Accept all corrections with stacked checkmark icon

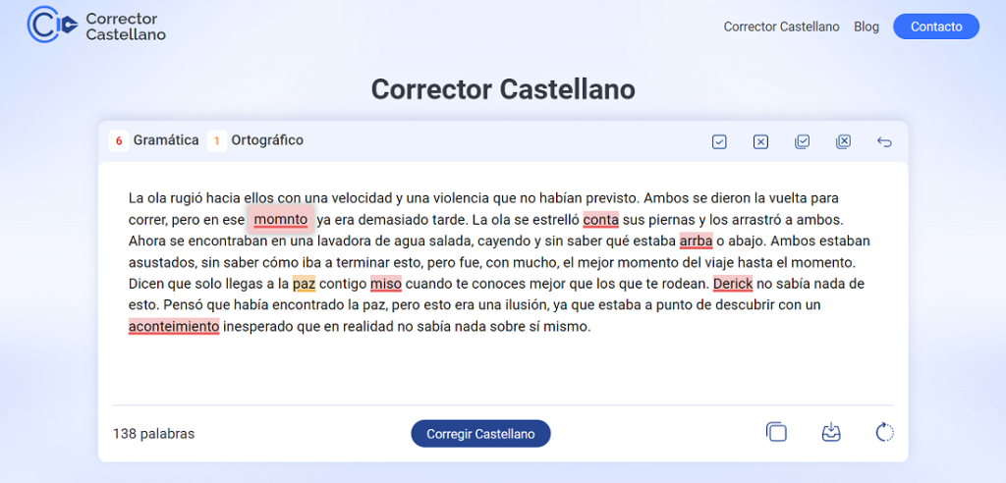(803, 142)
